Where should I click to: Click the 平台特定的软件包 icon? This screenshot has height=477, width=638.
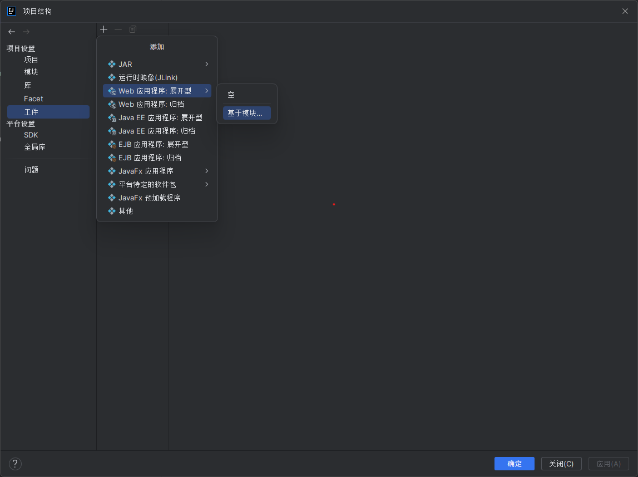[112, 184]
